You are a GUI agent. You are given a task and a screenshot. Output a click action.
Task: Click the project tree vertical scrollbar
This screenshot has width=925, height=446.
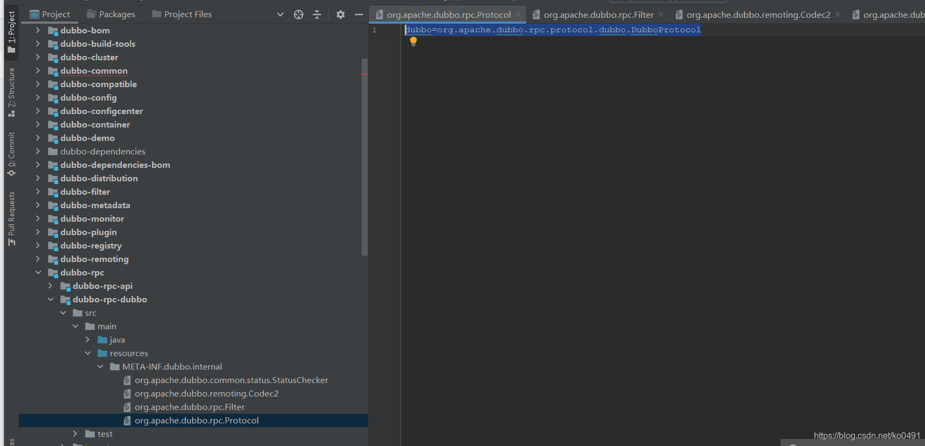pyautogui.click(x=364, y=157)
